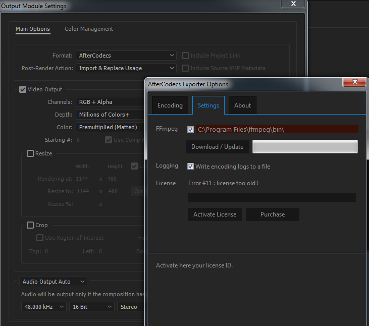This screenshot has height=326, width=369.
Task: Open the Color dropdown showing Premultiplied (Matted)
Action: pos(110,127)
